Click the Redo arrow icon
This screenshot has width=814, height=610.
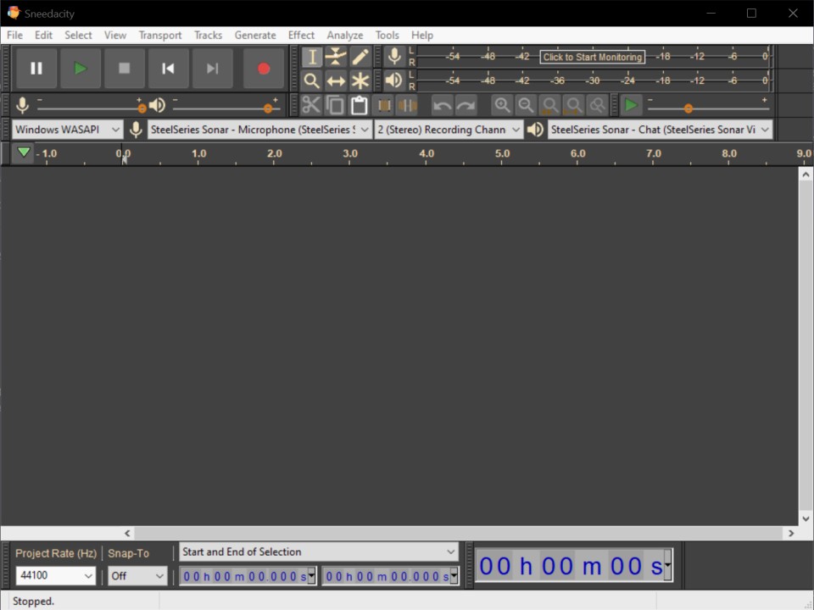pyautogui.click(x=466, y=105)
